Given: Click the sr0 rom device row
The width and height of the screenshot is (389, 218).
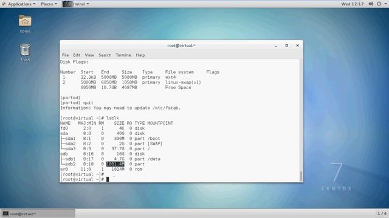Looking at the screenshot, I should 102,170.
